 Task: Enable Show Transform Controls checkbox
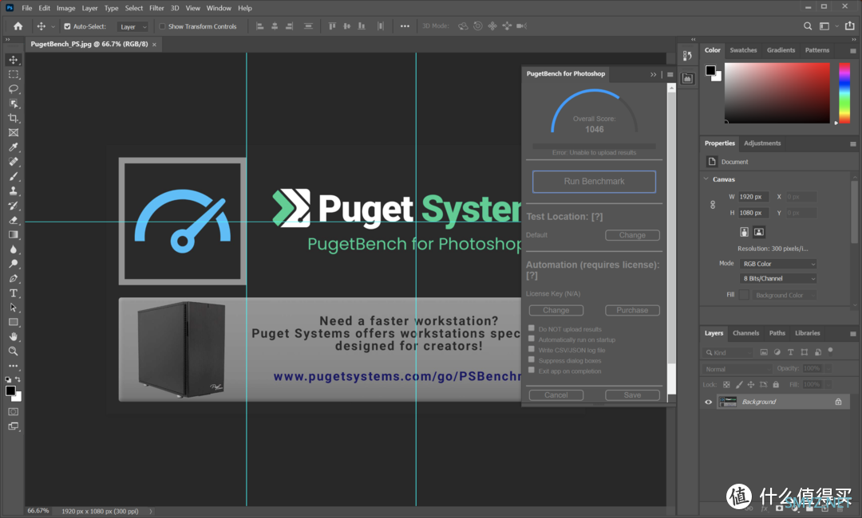[162, 26]
